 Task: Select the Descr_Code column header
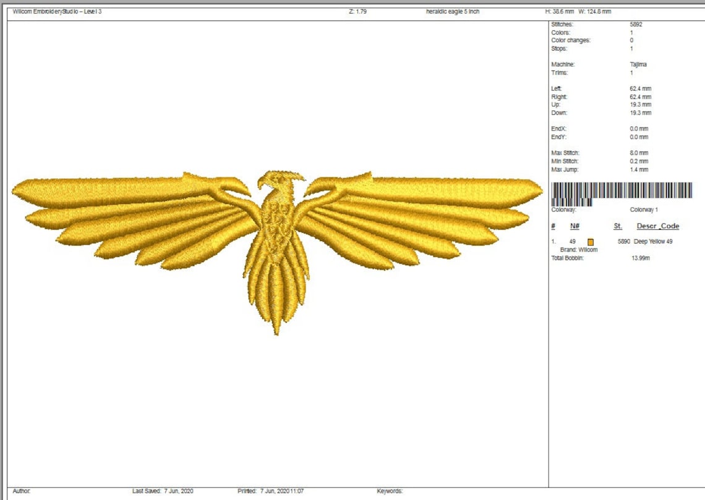pos(657,226)
